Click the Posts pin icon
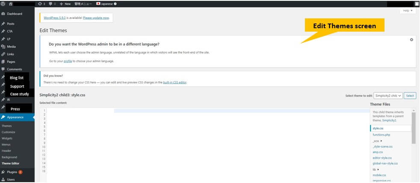This screenshot has width=420, height=183. pos(3,24)
